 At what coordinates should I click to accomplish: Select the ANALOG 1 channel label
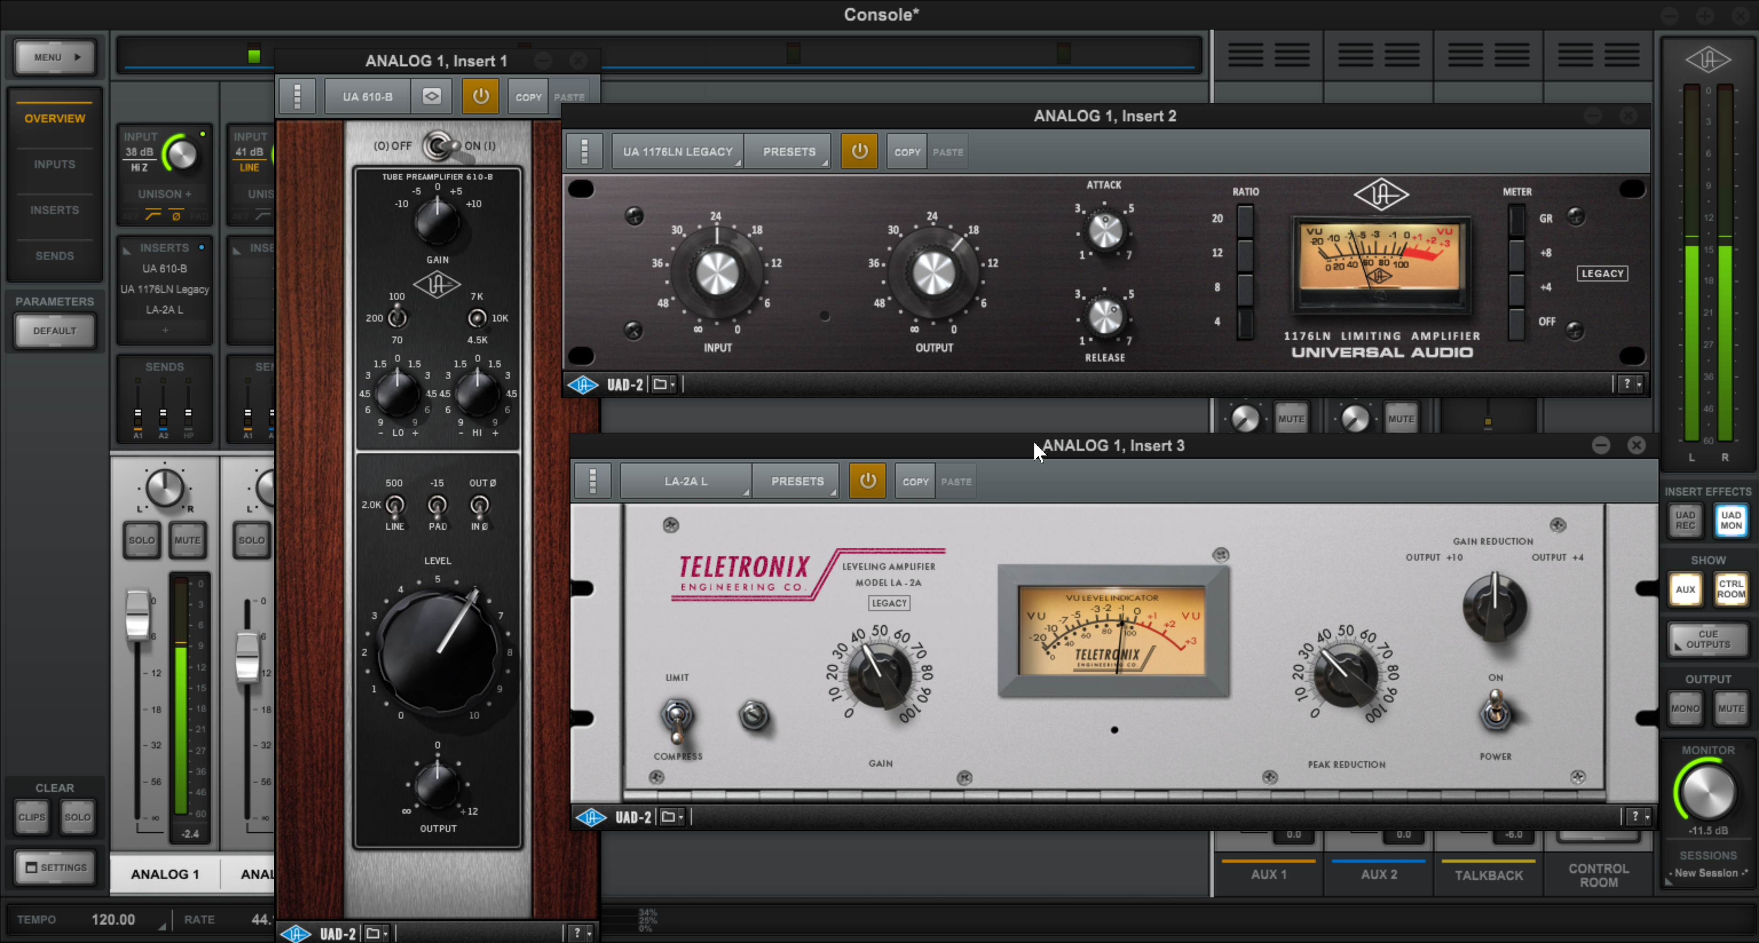164,874
